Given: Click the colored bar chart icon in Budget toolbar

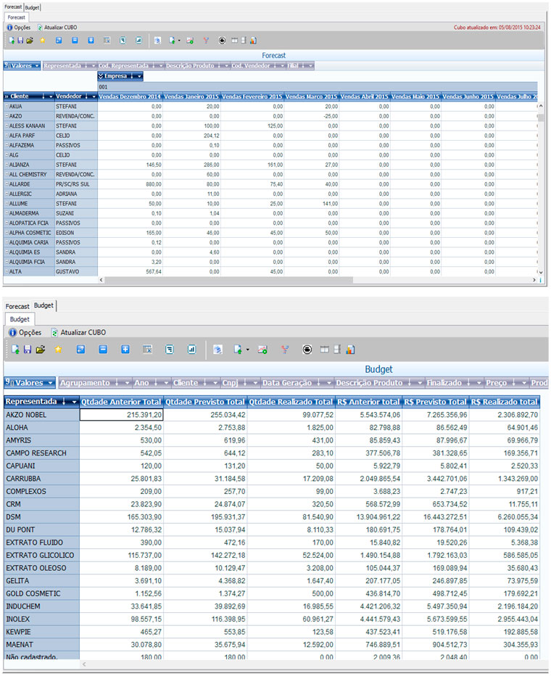Looking at the screenshot, I should 351,350.
